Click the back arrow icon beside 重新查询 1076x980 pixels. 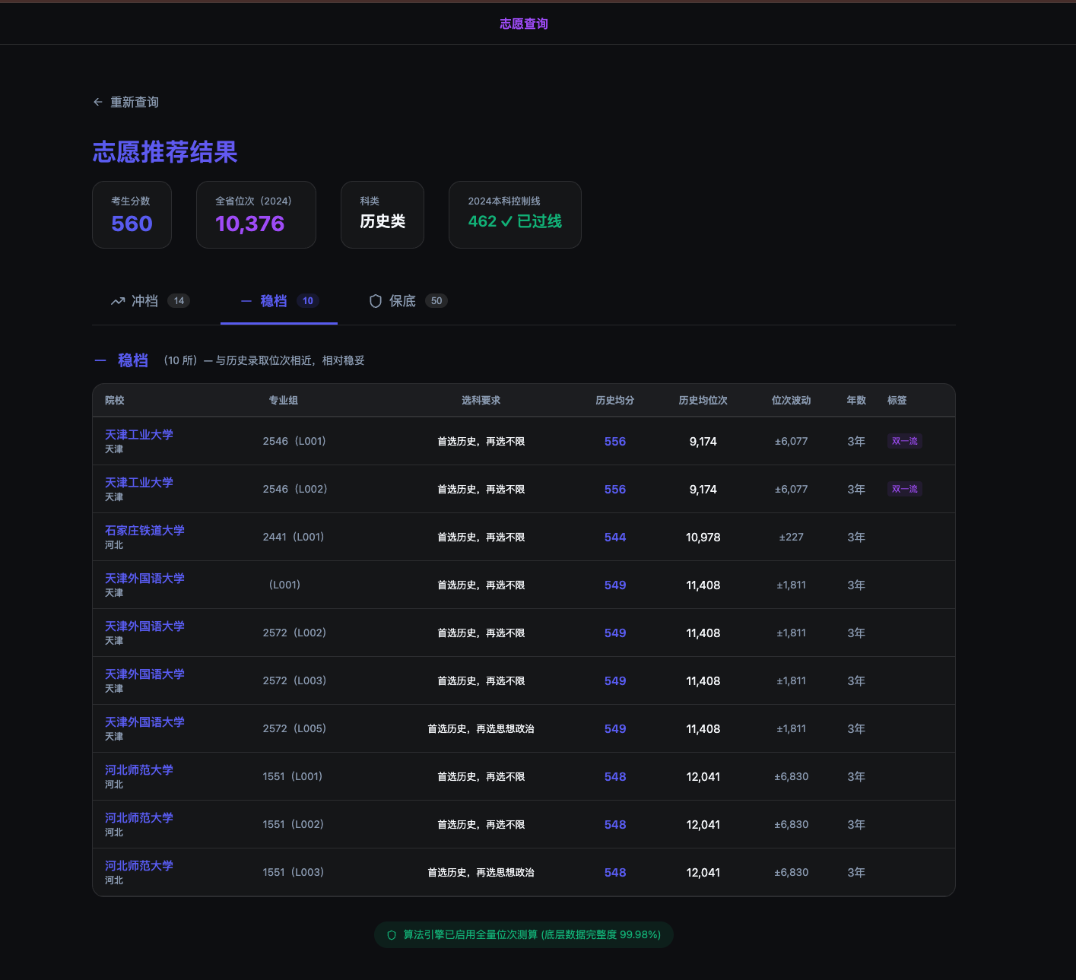click(x=98, y=102)
